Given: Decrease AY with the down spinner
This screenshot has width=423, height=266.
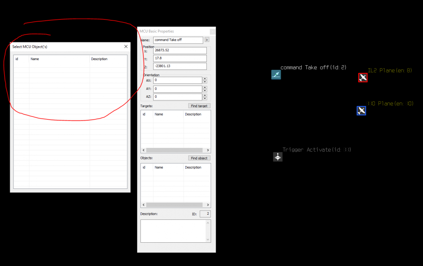Looking at the screenshot, I should [x=205, y=91].
